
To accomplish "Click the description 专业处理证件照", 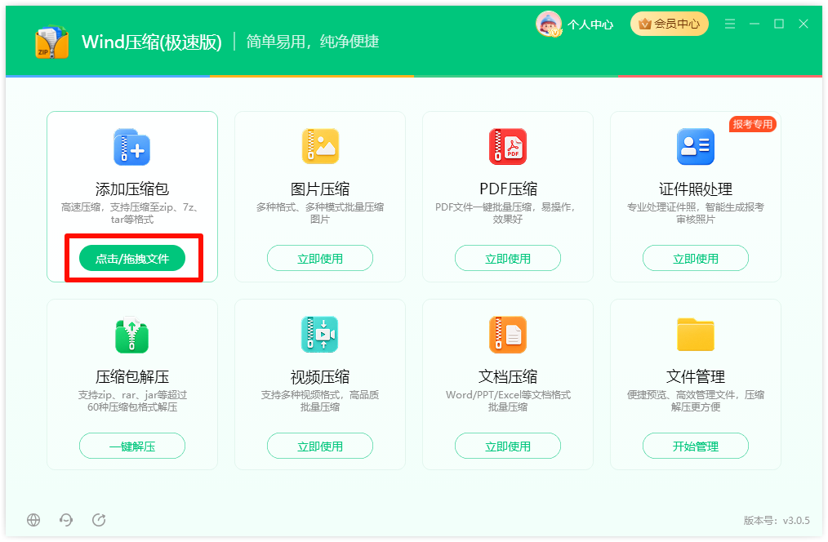I will (x=696, y=213).
